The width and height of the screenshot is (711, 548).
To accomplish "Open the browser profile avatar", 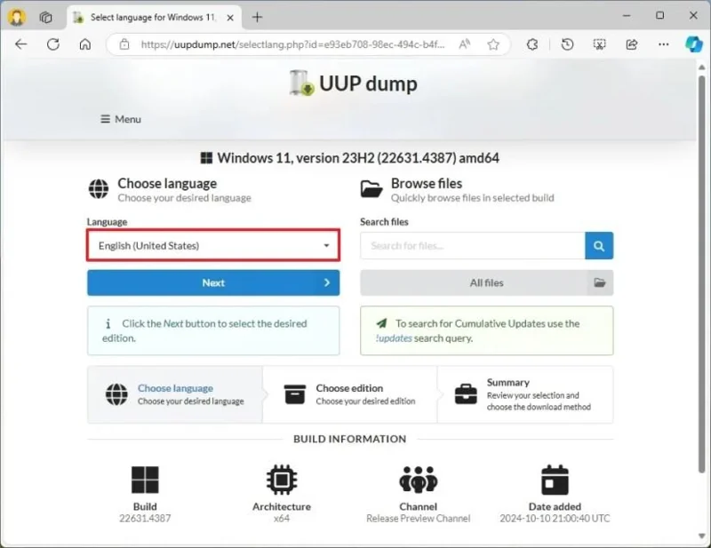I will (17, 17).
